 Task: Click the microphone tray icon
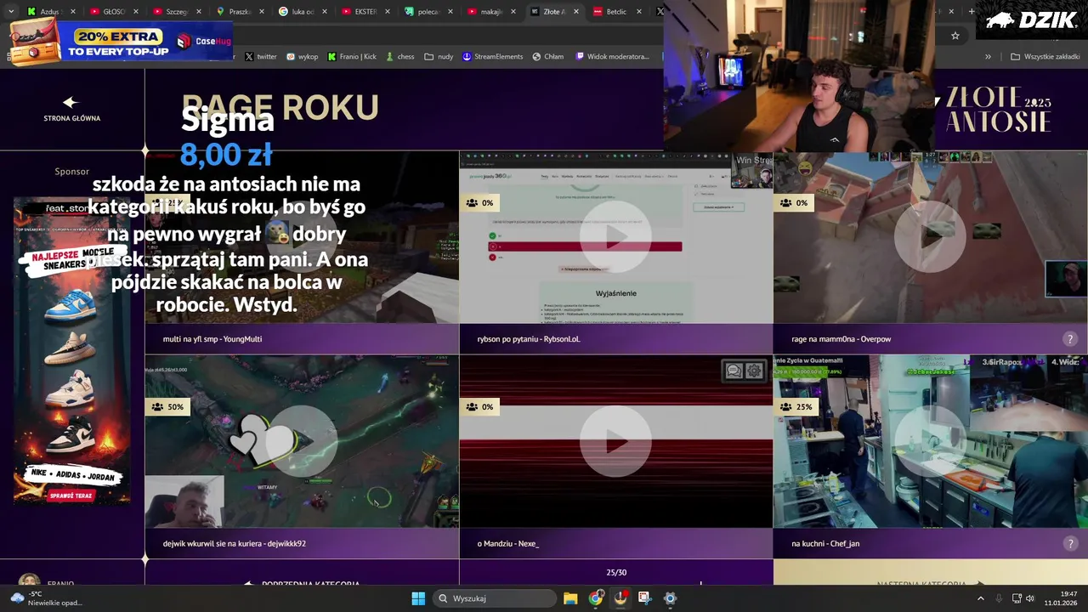tap(999, 598)
